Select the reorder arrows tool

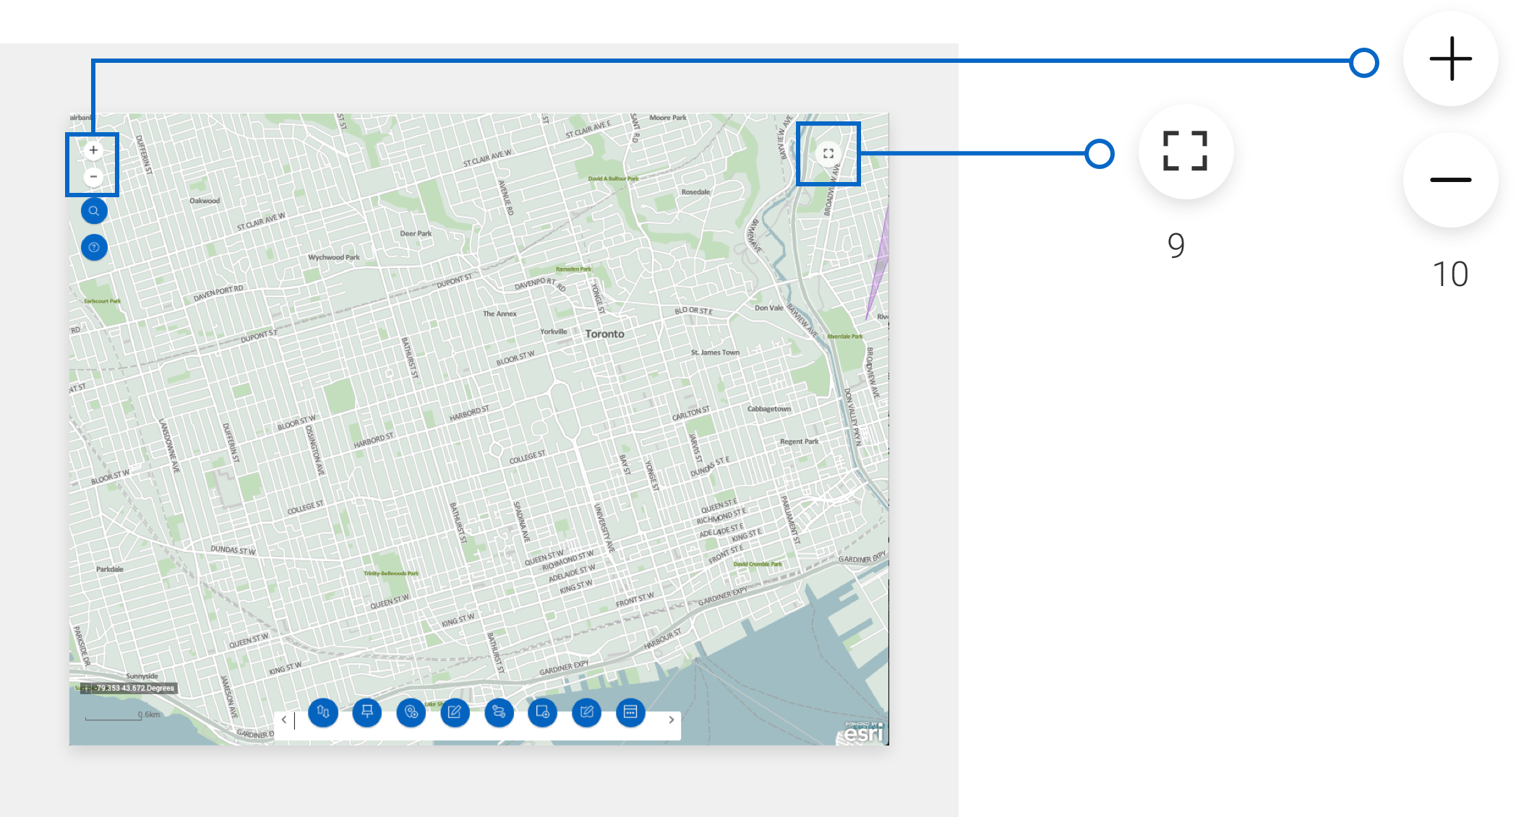click(x=323, y=713)
